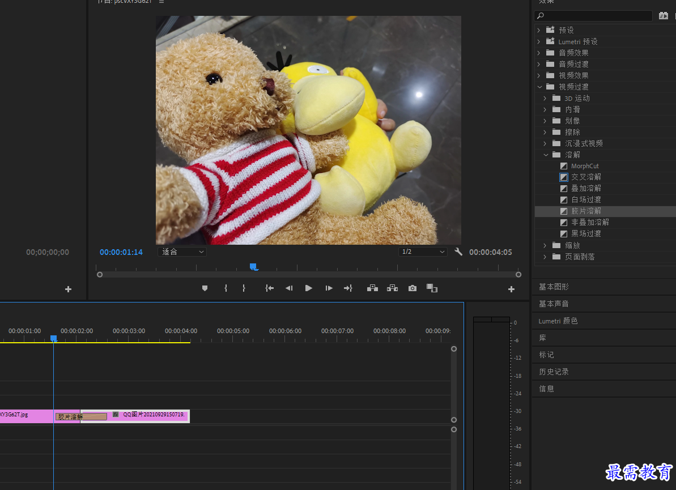
Task: Select the 胶片溶解 transition
Action: [x=585, y=211]
